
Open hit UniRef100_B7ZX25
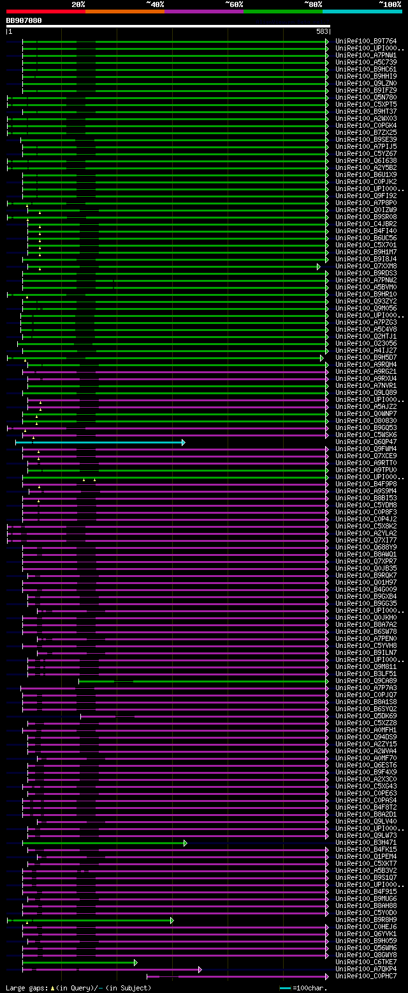point(366,133)
